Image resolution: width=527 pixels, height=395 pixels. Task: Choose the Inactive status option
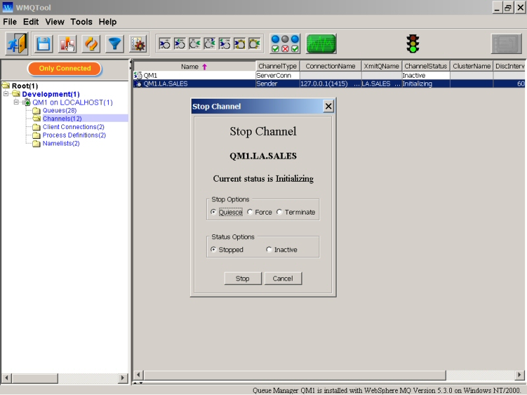[269, 250]
